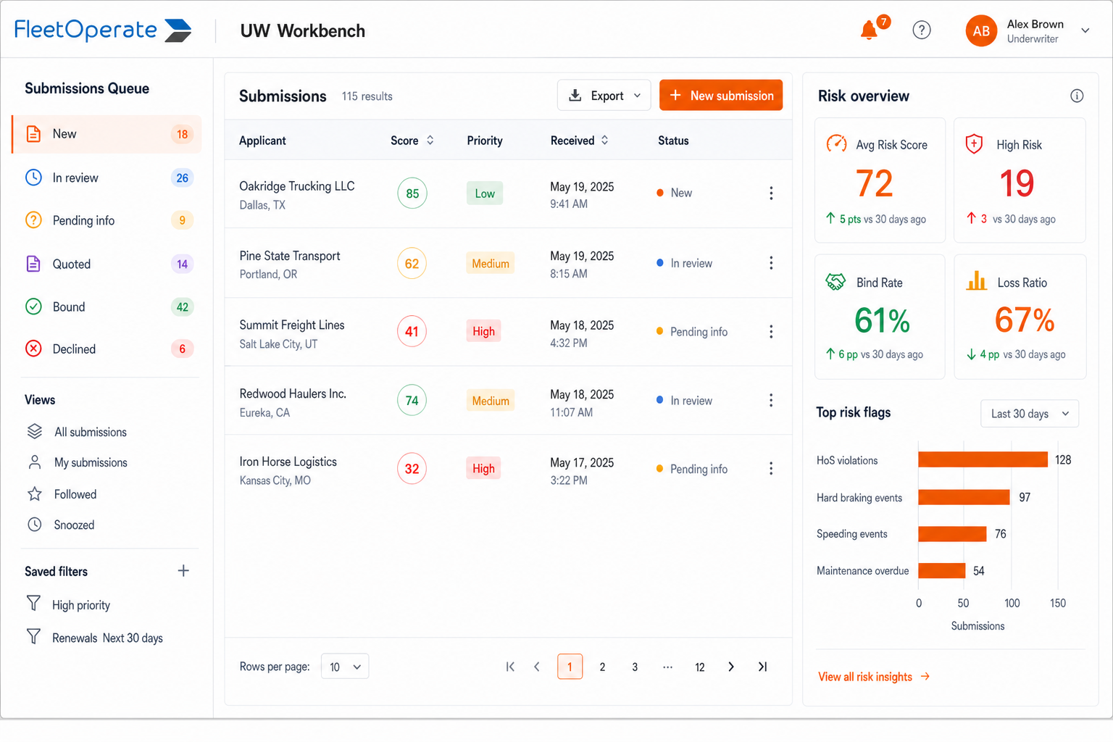
Task: Click the Risk overview info icon
Action: click(x=1077, y=96)
